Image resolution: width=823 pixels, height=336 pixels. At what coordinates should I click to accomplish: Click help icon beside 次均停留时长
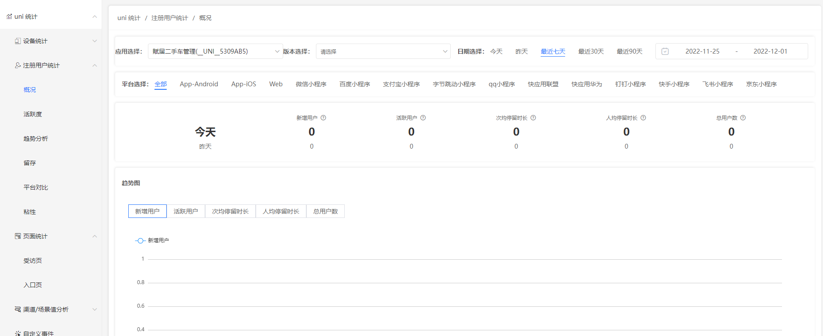[x=533, y=118]
